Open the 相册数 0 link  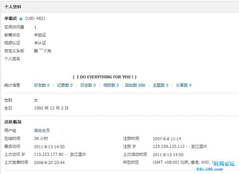point(111,85)
